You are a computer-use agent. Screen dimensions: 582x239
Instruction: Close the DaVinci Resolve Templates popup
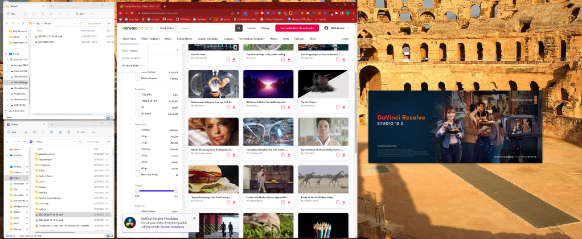(194, 218)
